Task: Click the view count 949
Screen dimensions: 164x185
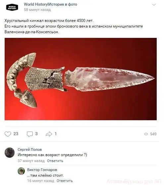Action: 153,134
